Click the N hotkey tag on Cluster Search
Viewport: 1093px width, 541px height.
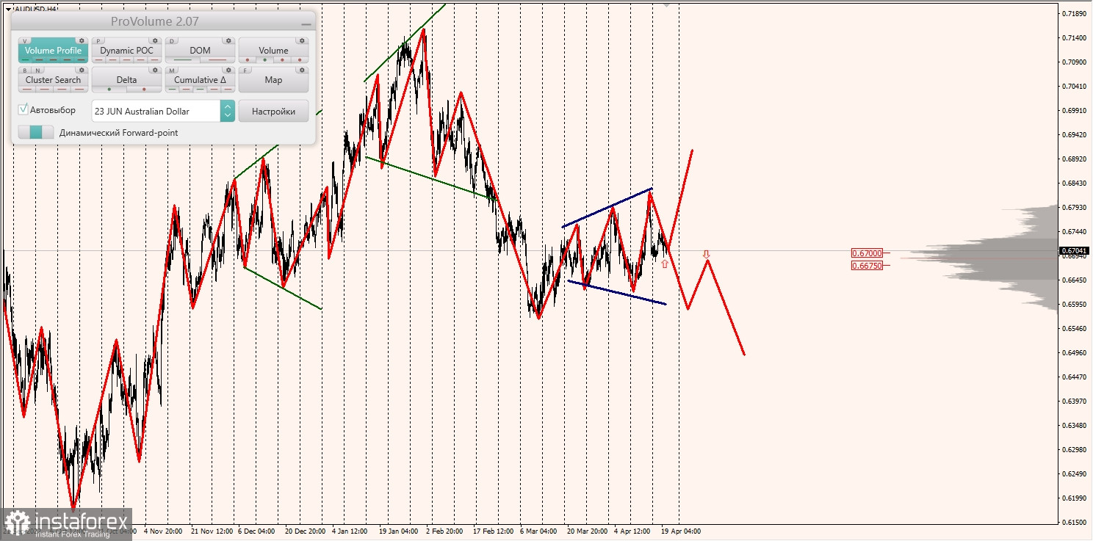[37, 70]
